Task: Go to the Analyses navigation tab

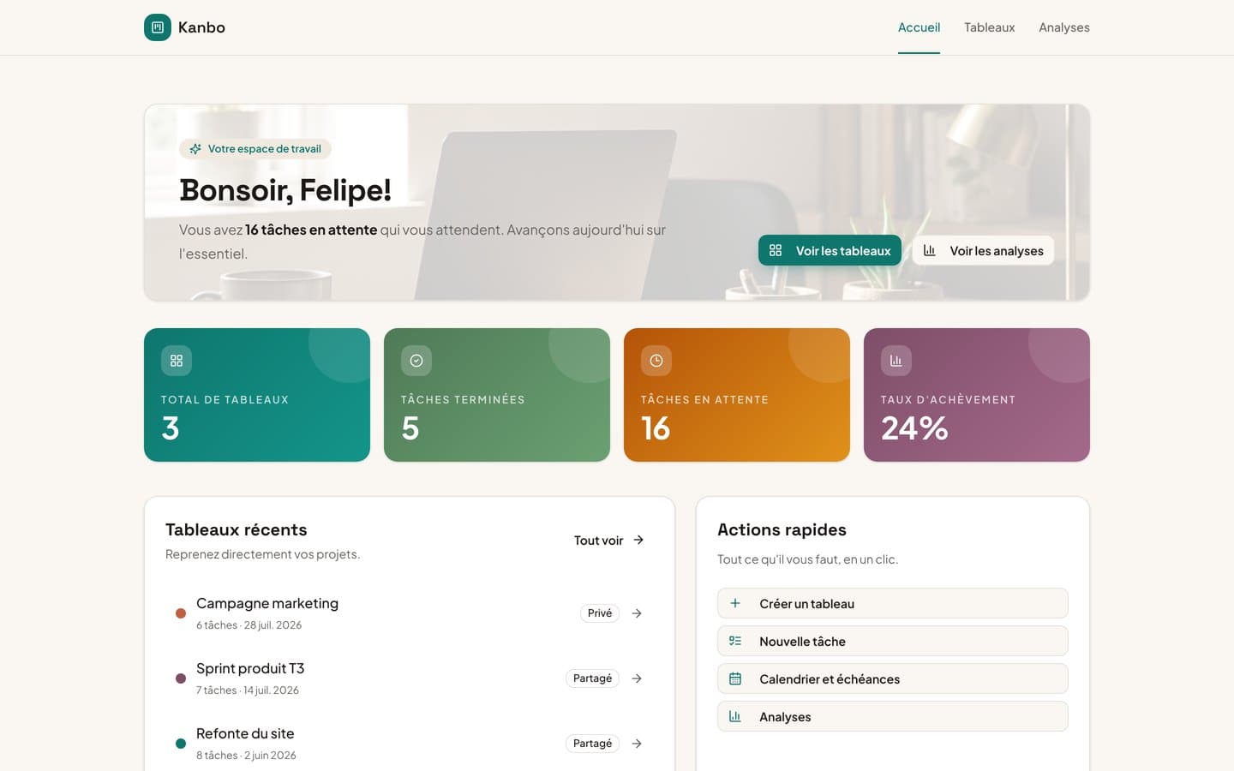Action: click(1063, 27)
